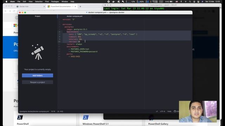This screenshot has height=126, width=225.
Task: Open Control Center icon in menu bar
Action: click(198, 1)
